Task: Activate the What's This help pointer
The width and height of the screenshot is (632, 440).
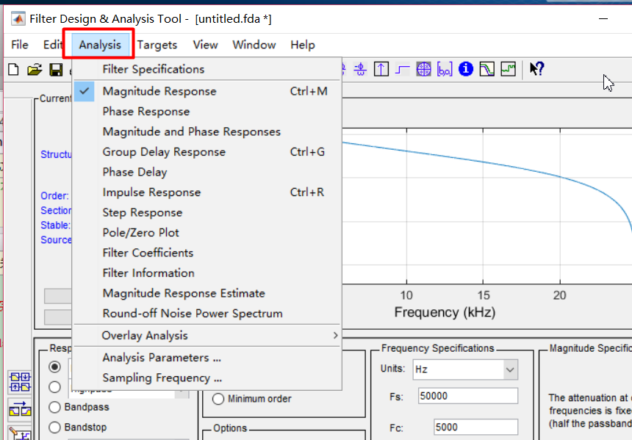Action: point(536,69)
